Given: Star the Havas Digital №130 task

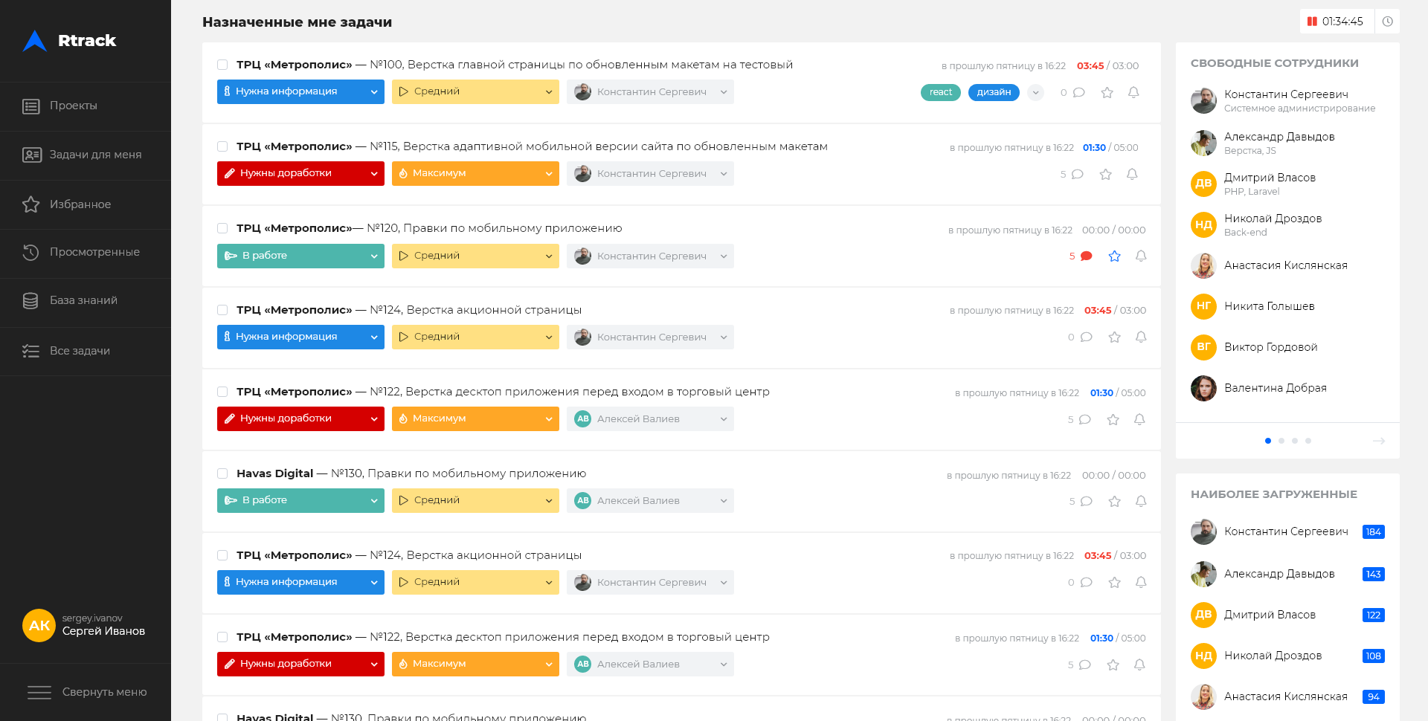Looking at the screenshot, I should [1115, 501].
